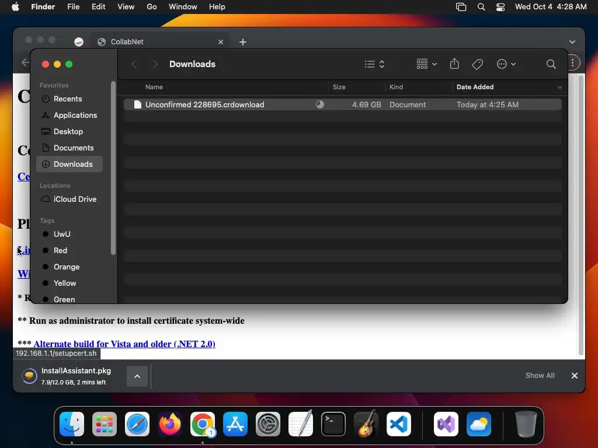
Task: Go back in the Chrome window
Action: pos(25,62)
